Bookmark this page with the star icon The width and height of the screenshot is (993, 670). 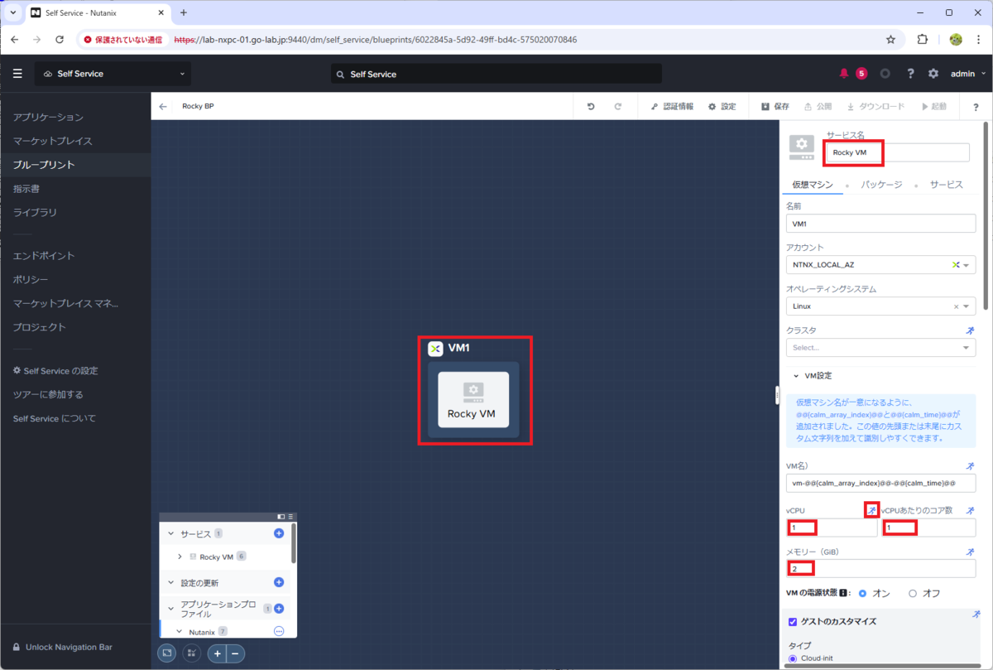click(x=891, y=39)
